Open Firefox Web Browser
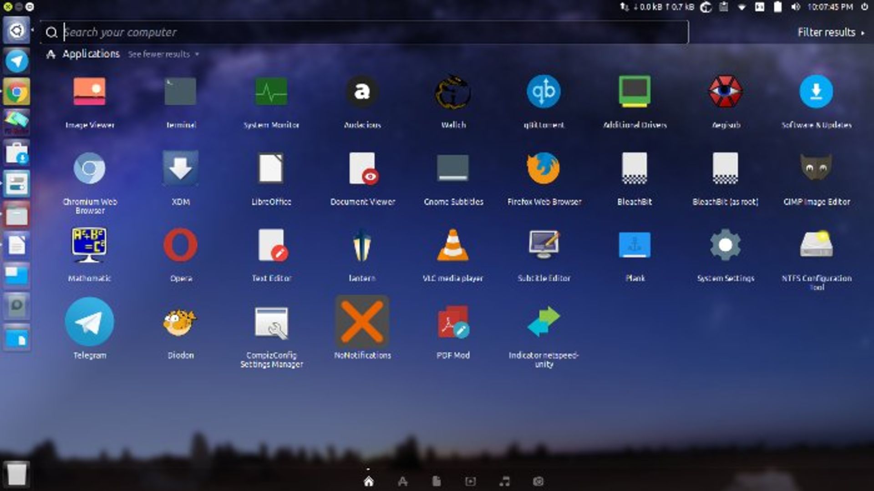 tap(544, 169)
